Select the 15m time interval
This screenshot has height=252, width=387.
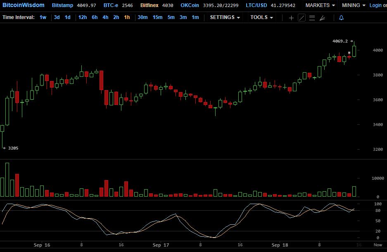[x=157, y=17]
